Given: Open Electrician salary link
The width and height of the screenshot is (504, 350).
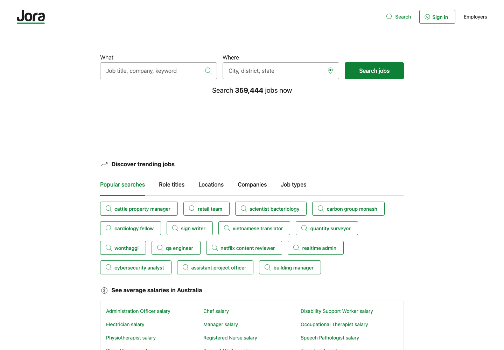Looking at the screenshot, I should [125, 324].
